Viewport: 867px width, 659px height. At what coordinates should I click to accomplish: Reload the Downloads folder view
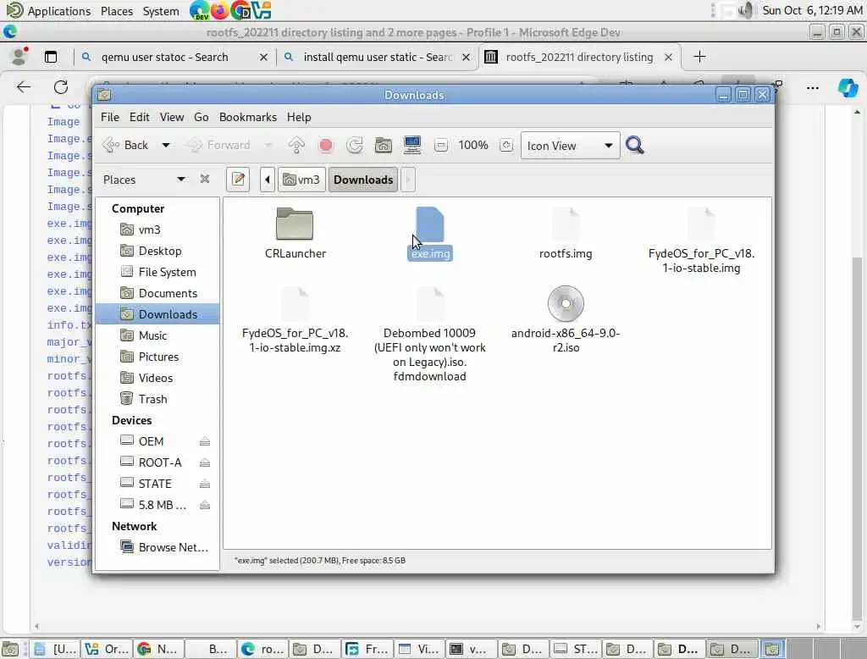355,145
